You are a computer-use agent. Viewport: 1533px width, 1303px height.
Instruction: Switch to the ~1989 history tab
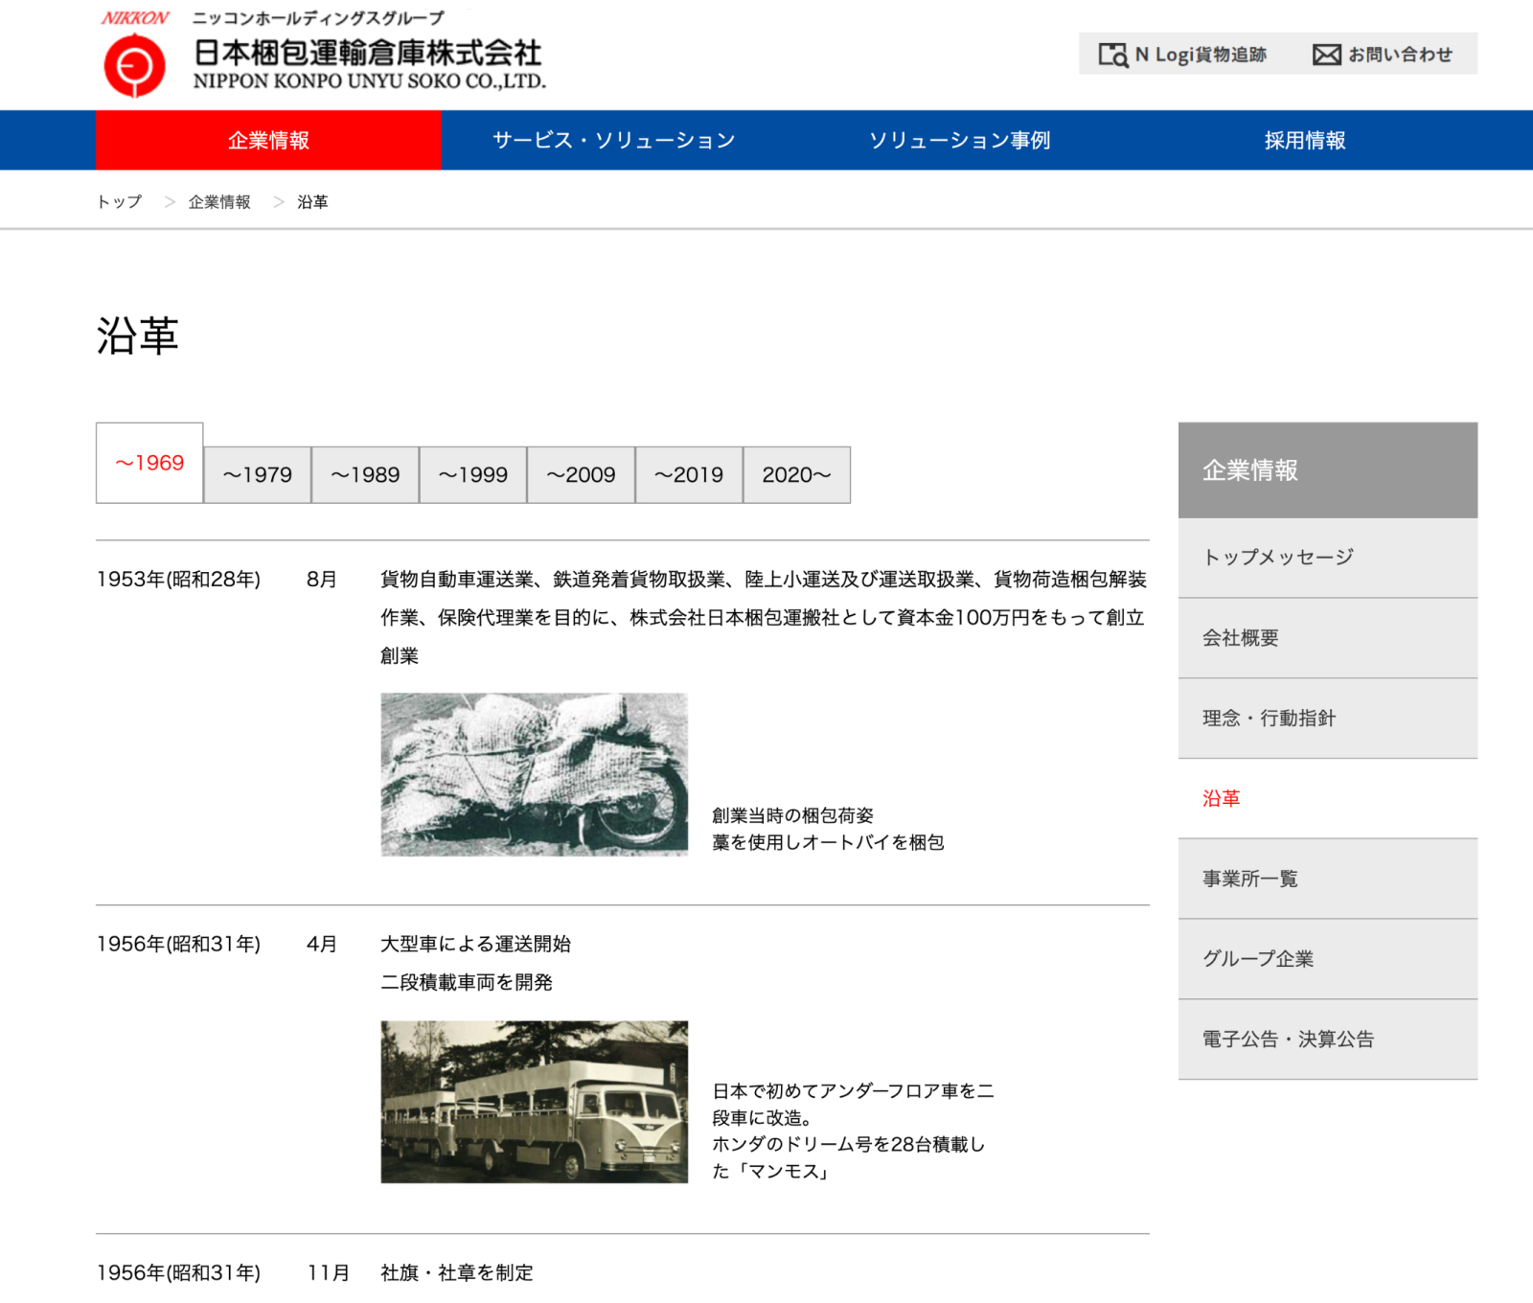(366, 474)
